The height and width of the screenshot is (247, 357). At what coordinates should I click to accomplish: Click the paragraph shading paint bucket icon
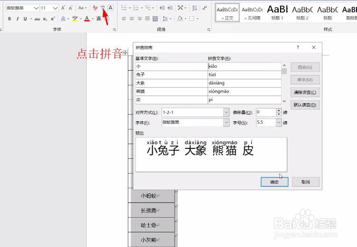click(x=180, y=18)
